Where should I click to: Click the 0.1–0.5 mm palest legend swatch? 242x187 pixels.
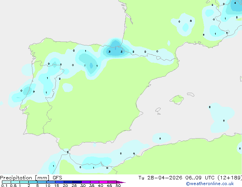[6, 182]
